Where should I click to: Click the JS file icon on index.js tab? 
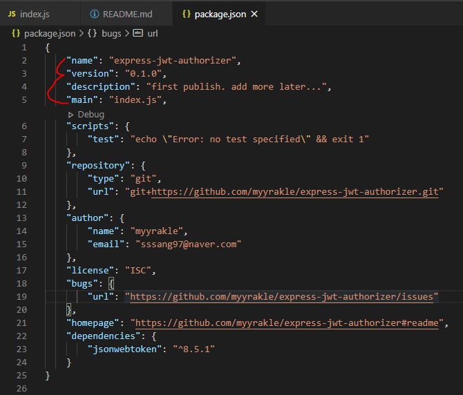pyautogui.click(x=12, y=14)
